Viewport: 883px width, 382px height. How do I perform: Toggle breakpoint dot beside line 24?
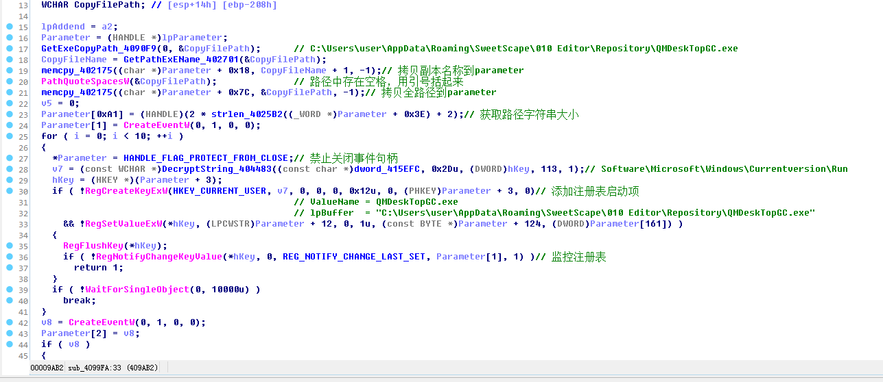10,125
